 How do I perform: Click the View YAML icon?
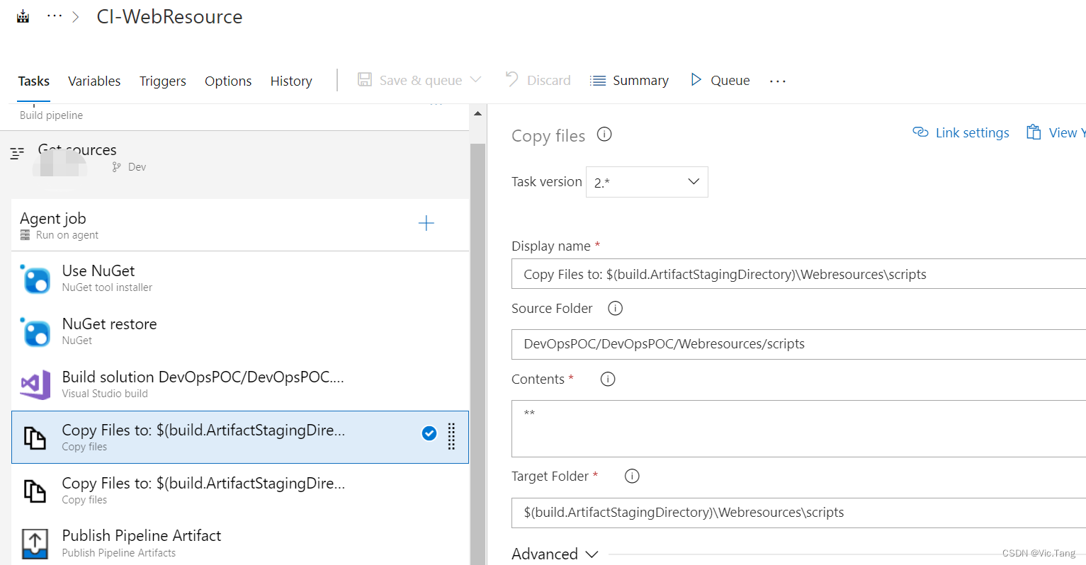(x=1034, y=132)
